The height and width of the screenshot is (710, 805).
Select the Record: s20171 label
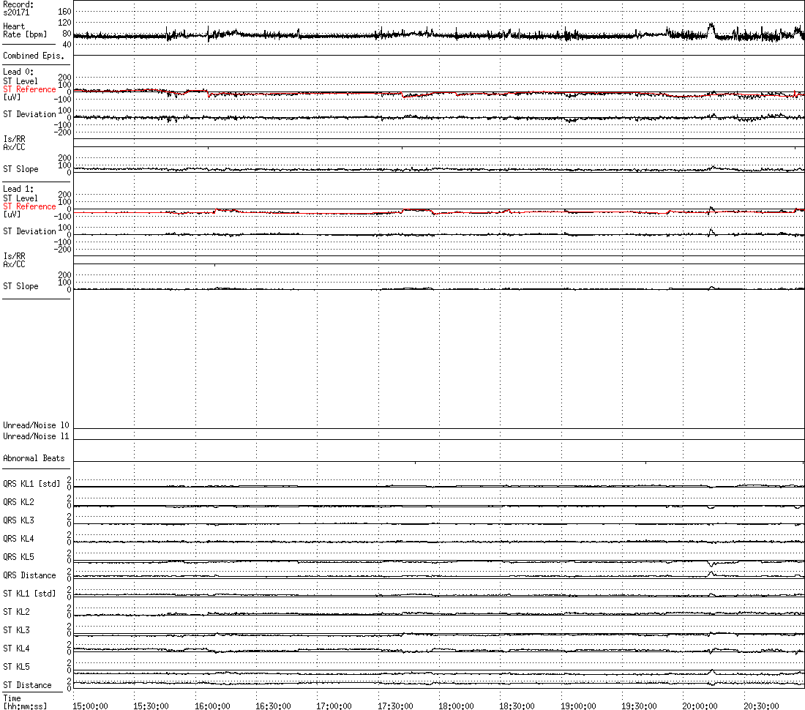point(18,8)
